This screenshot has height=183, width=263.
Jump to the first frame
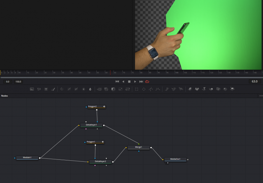pos(117,81)
